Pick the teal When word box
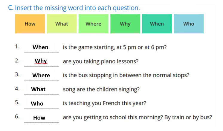The width and height of the screenshot is (223, 131). click(157, 24)
